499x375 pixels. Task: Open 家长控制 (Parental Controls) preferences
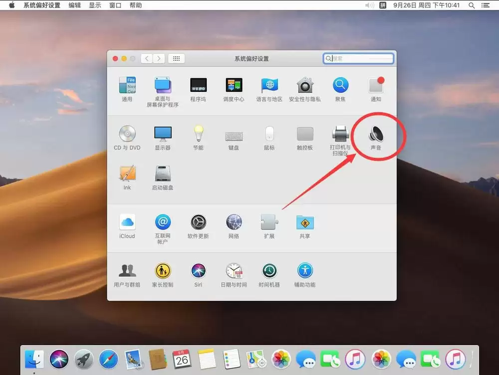(163, 275)
